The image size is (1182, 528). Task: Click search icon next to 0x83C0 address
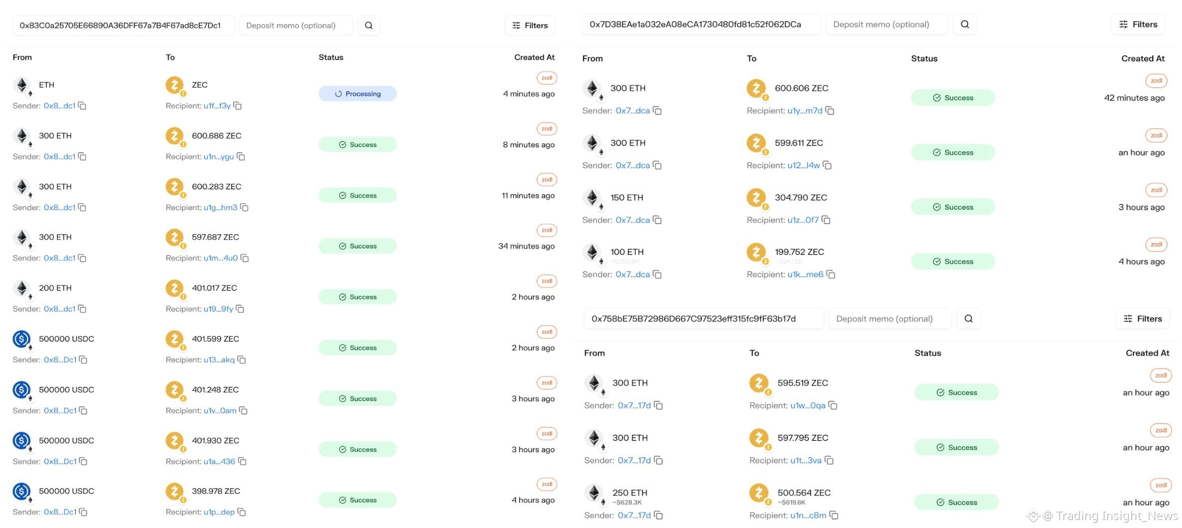(369, 25)
